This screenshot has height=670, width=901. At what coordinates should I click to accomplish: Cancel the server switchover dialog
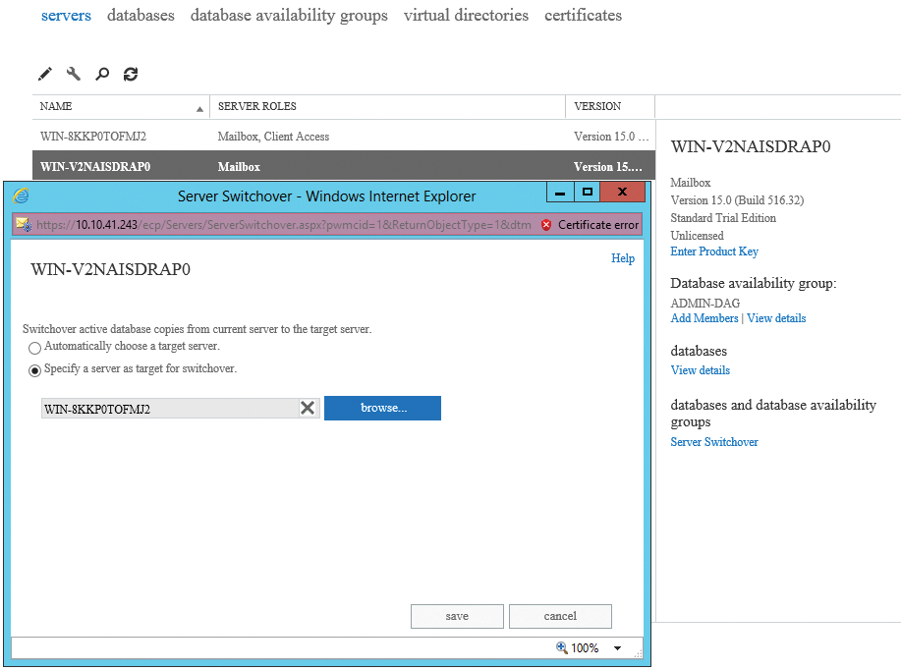[560, 616]
